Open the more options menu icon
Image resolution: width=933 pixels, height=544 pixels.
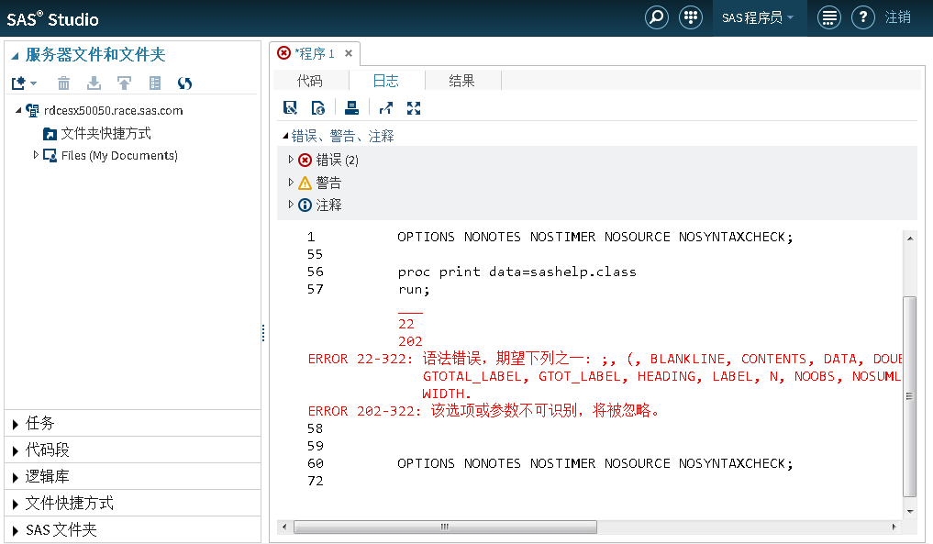click(x=828, y=17)
